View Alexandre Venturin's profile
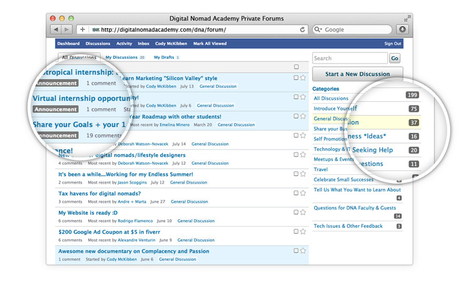Viewport: 459px width, 281px height. tap(136, 240)
